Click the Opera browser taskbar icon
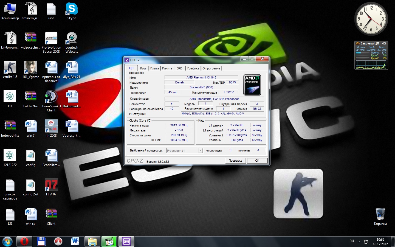 tap(24, 242)
